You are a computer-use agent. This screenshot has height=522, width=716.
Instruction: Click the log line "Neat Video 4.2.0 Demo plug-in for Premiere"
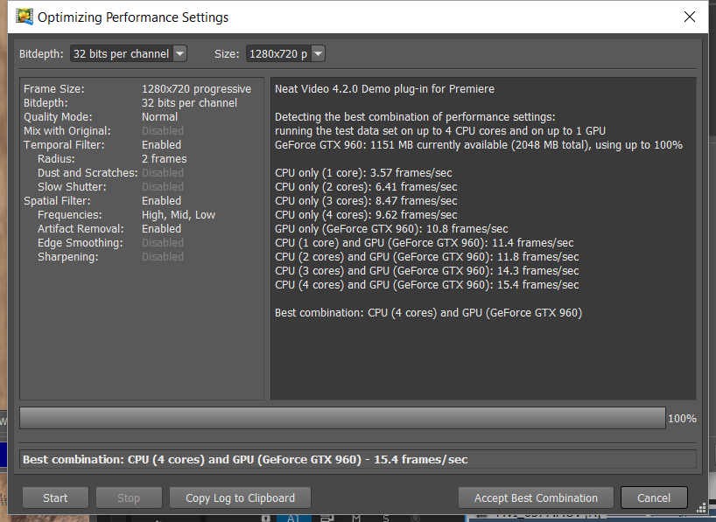tap(384, 89)
